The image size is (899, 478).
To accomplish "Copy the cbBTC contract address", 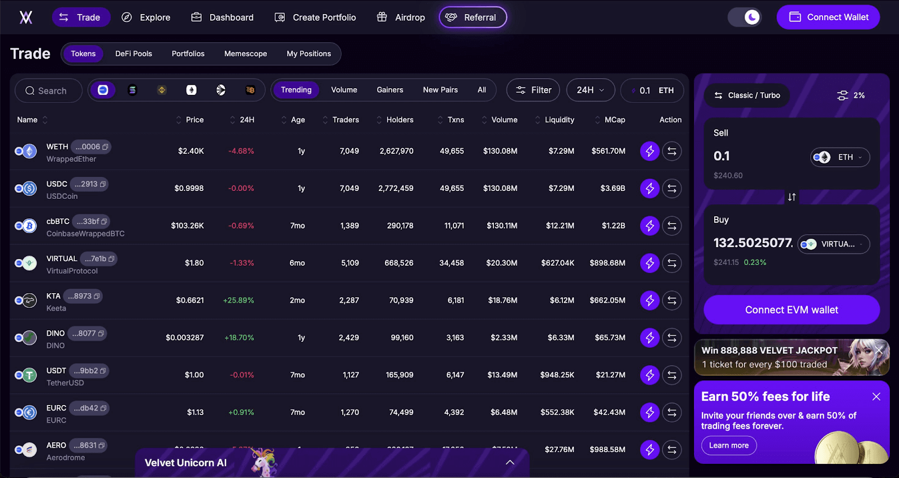I will tap(104, 222).
